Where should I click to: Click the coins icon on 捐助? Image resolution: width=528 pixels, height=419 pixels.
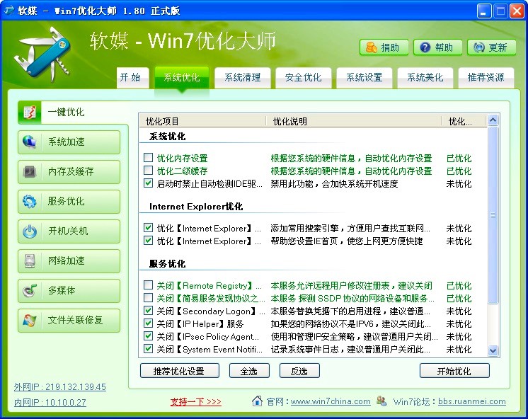[372, 47]
